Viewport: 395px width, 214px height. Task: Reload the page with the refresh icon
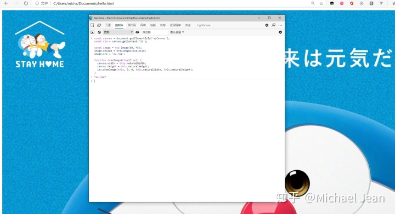(26, 3)
